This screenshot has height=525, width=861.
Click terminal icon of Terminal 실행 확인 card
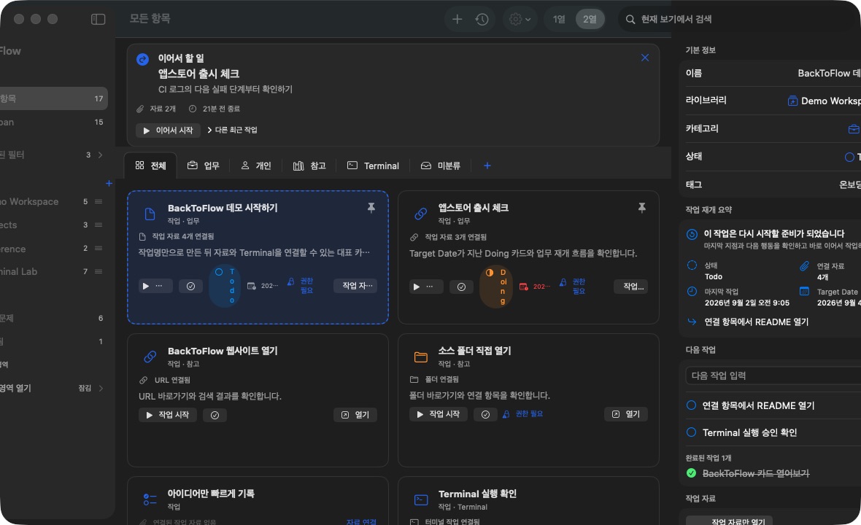pyautogui.click(x=420, y=499)
